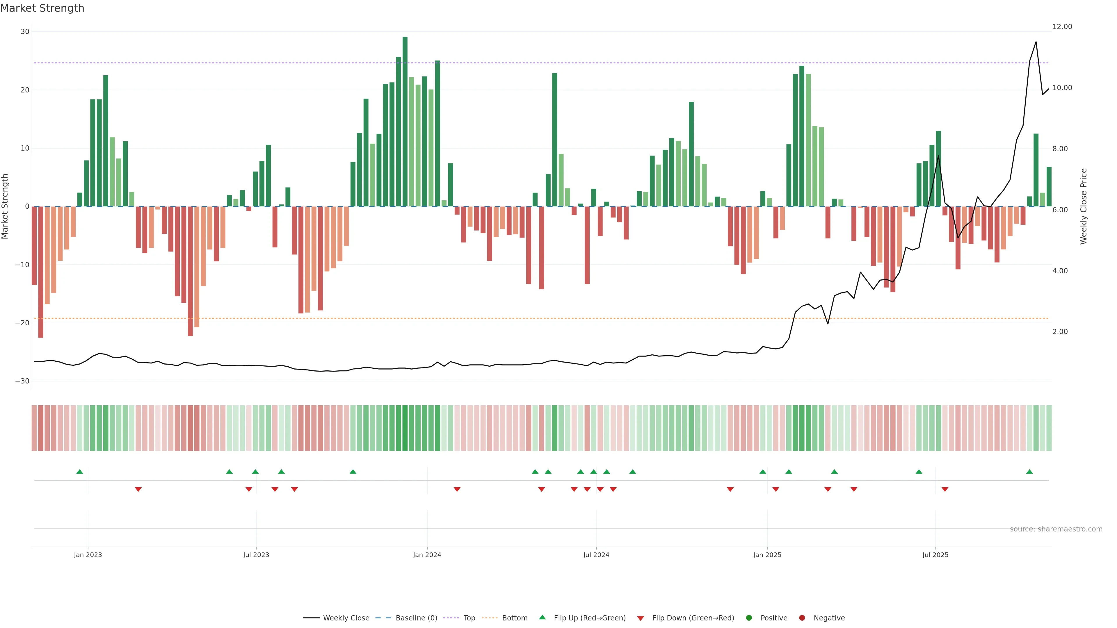Click the Weekly Close Price axis title
Screen dimensions: 1117x628
click(x=1084, y=206)
